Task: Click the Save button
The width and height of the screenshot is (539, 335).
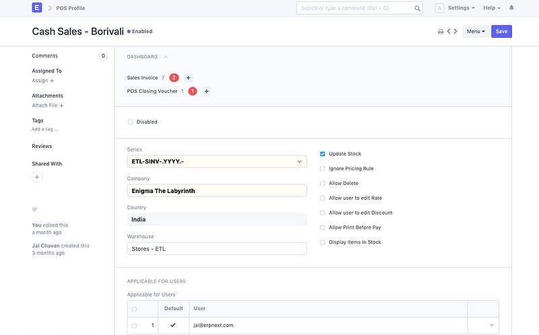Action: pos(501,32)
